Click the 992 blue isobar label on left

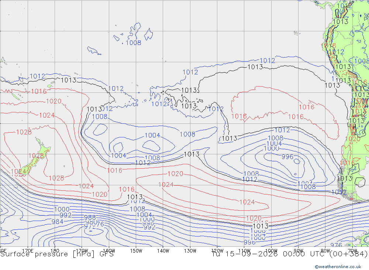[65, 215]
